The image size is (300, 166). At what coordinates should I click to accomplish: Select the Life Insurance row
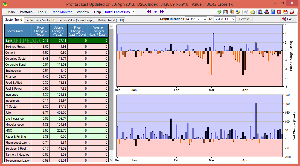tap(56, 119)
